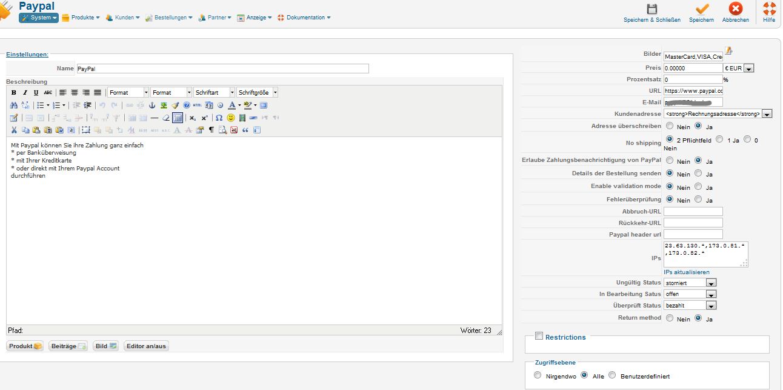Select 1 Ja for No shipping
The image size is (783, 390).
(x=719, y=140)
